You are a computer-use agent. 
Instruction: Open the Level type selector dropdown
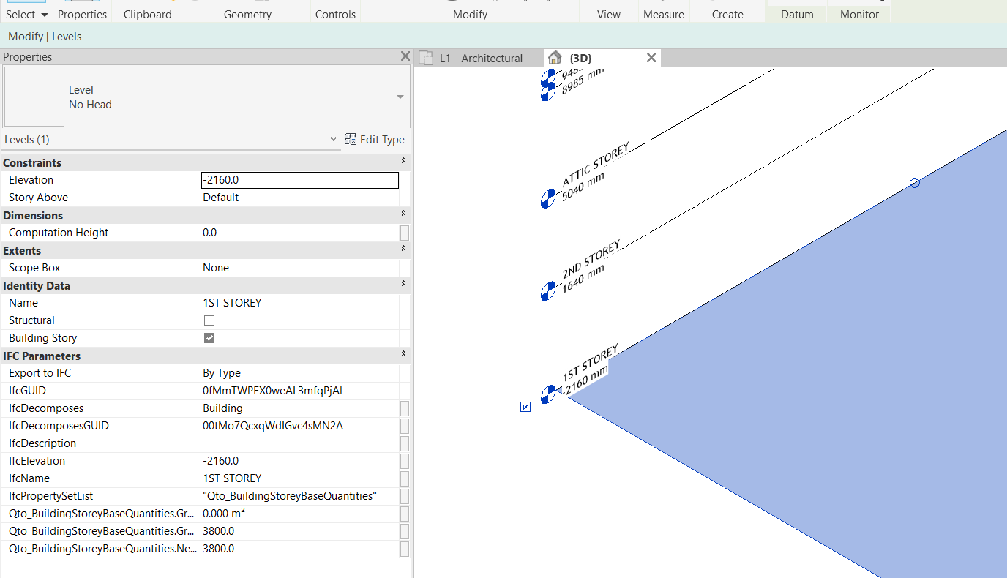(x=400, y=97)
